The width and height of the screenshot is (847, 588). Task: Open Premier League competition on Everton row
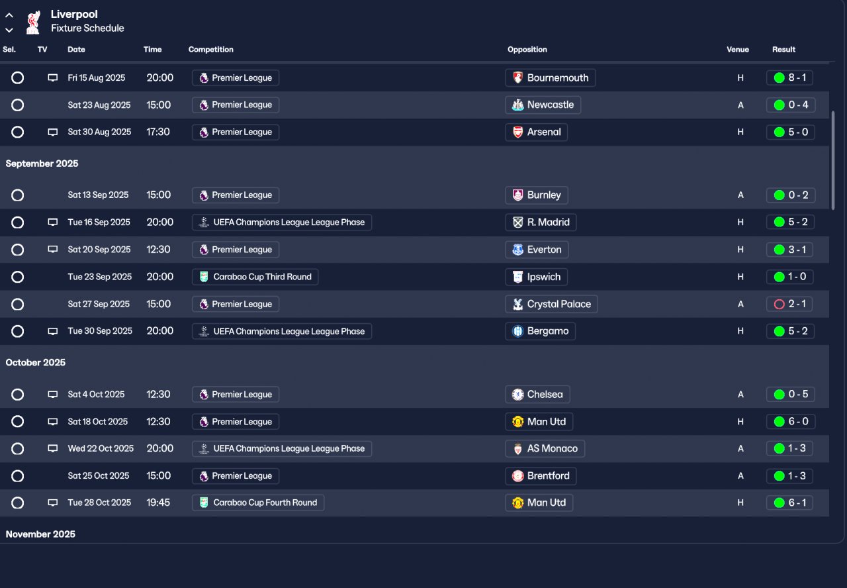[x=236, y=250]
